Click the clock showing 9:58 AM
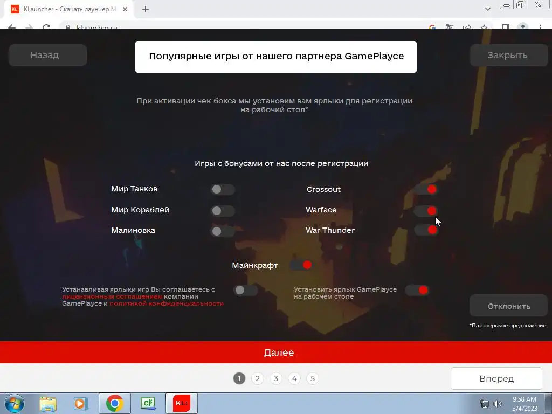Image resolution: width=552 pixels, height=414 pixels. (x=525, y=404)
